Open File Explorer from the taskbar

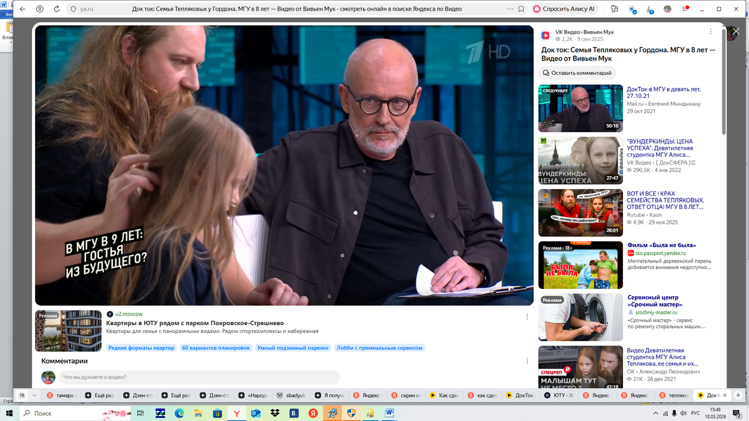pos(198,413)
